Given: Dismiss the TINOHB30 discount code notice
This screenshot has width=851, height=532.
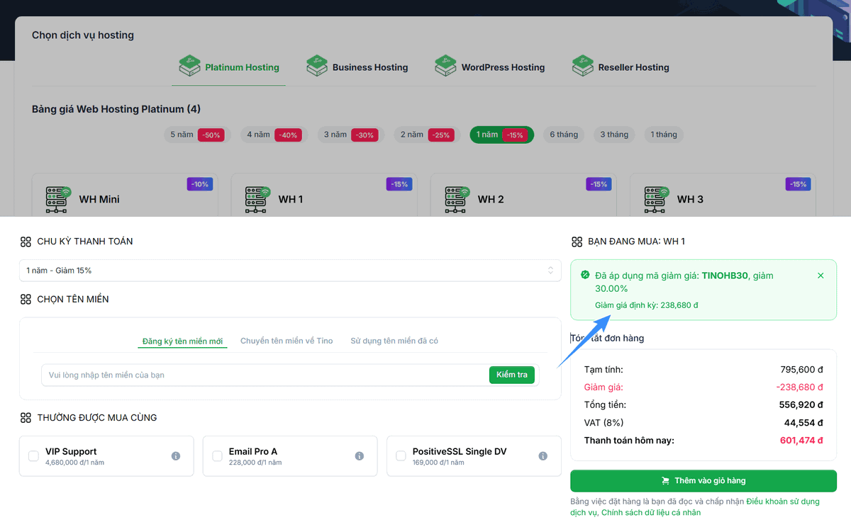Looking at the screenshot, I should (821, 276).
